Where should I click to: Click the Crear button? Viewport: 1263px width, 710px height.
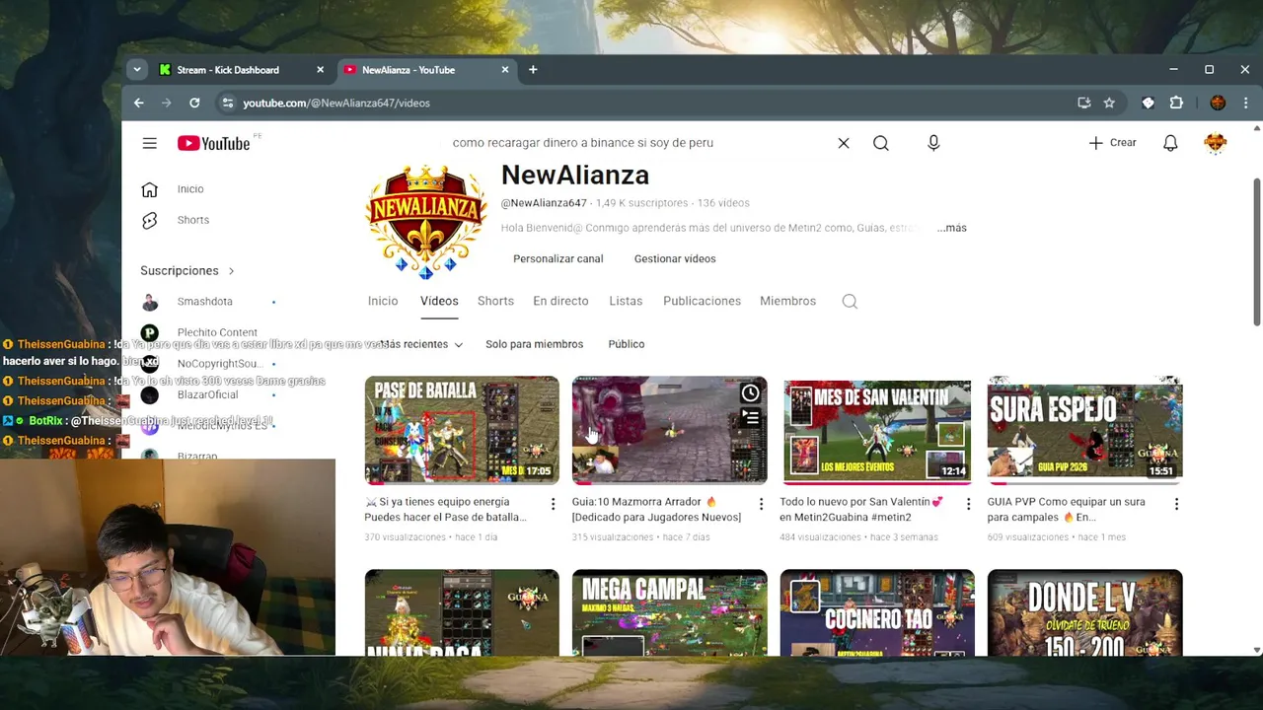[1113, 143]
